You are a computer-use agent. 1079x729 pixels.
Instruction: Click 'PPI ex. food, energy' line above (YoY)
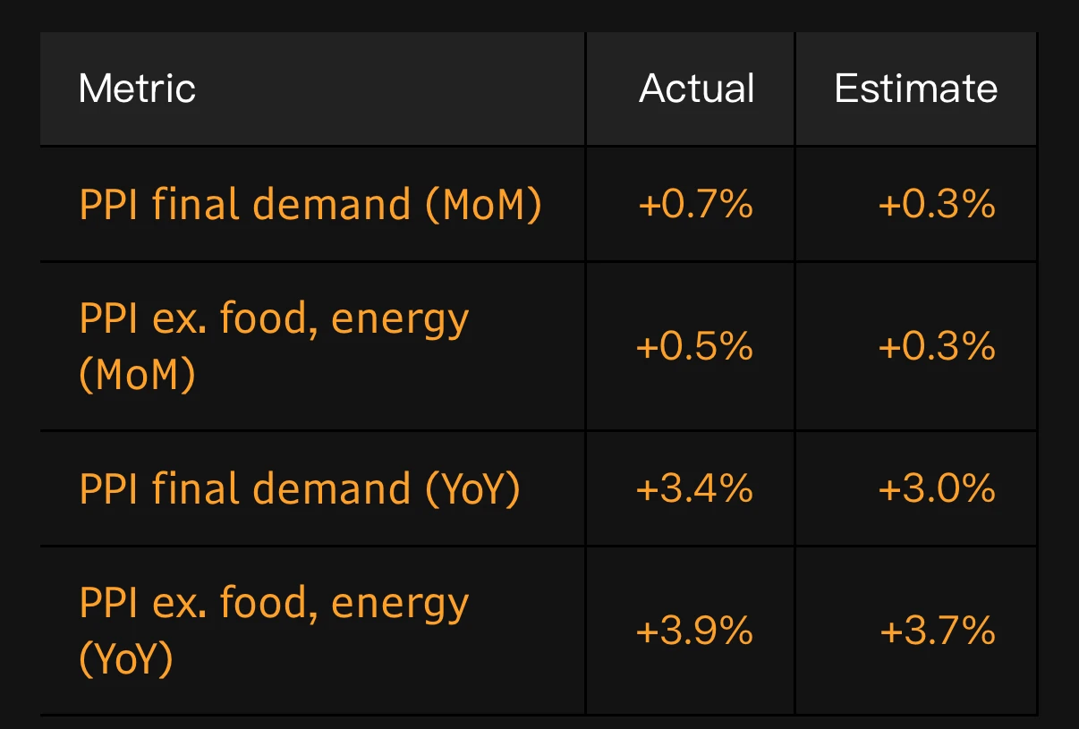274,604
